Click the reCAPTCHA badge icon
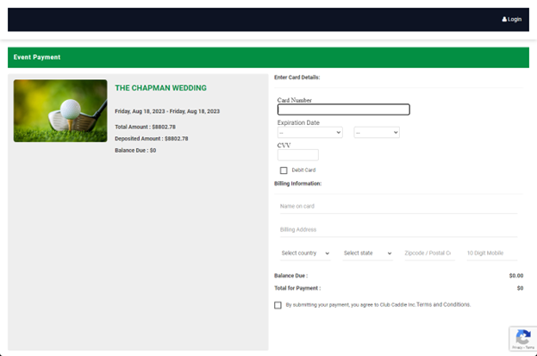This screenshot has width=537, height=356. coord(523,339)
